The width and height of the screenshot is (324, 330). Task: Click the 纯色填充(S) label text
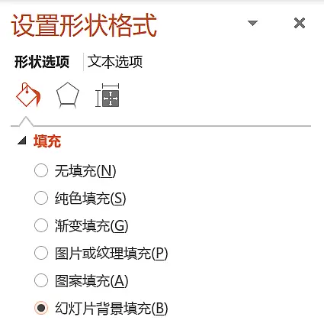click(x=91, y=198)
